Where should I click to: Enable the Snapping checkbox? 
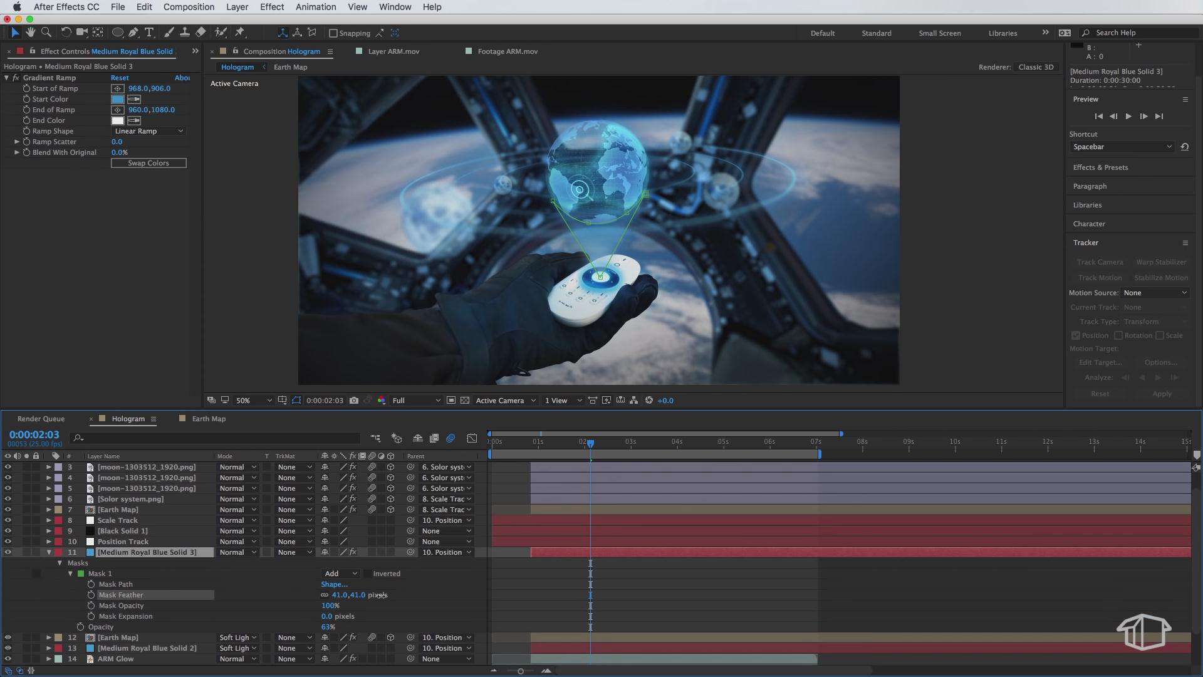click(333, 33)
